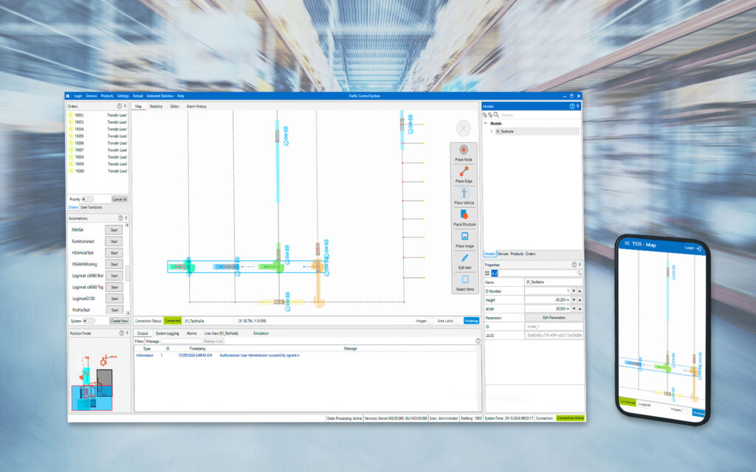Viewport: 756px width, 472px height.
Task: Click the Edit Item pencil icon
Action: 464,259
